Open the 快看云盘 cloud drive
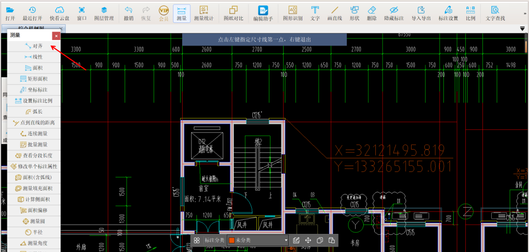This screenshot has height=252, width=529. coord(59,14)
